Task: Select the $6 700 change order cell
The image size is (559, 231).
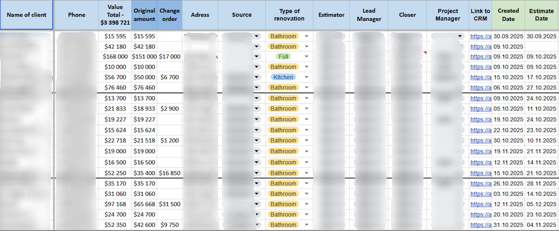Action: pyautogui.click(x=169, y=78)
